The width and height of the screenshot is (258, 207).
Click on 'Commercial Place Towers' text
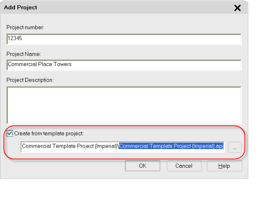[40, 64]
